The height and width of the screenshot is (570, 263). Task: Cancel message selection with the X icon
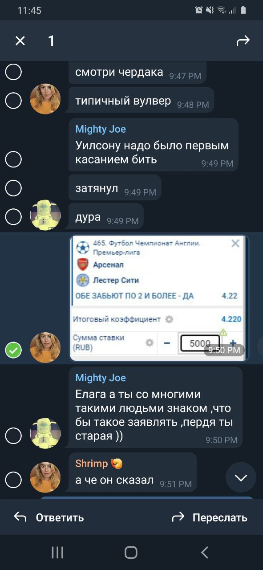(20, 41)
